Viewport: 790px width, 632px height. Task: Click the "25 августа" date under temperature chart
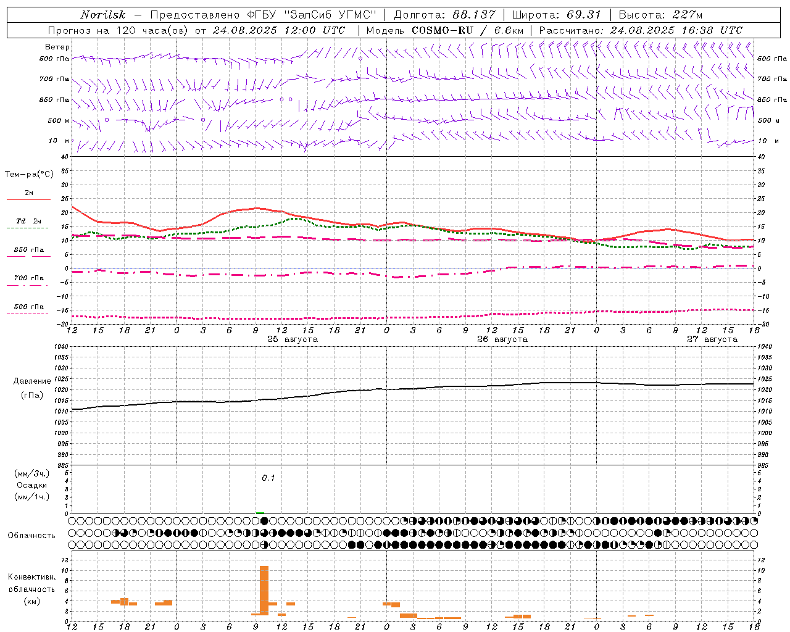click(293, 339)
